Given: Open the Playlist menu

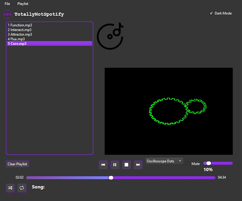Looking at the screenshot, I should 22,4.
